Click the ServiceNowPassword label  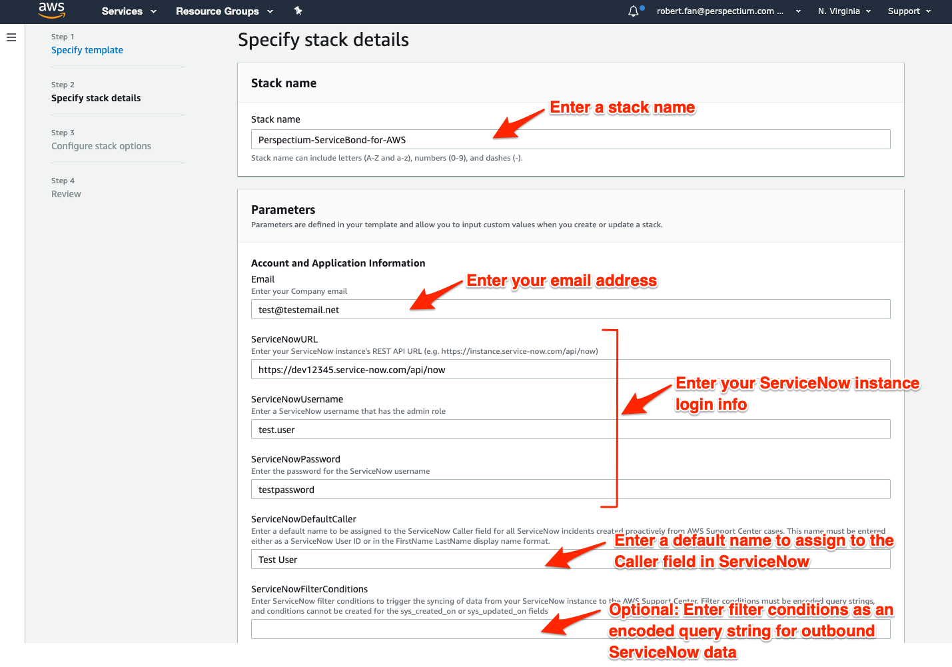coord(296,459)
